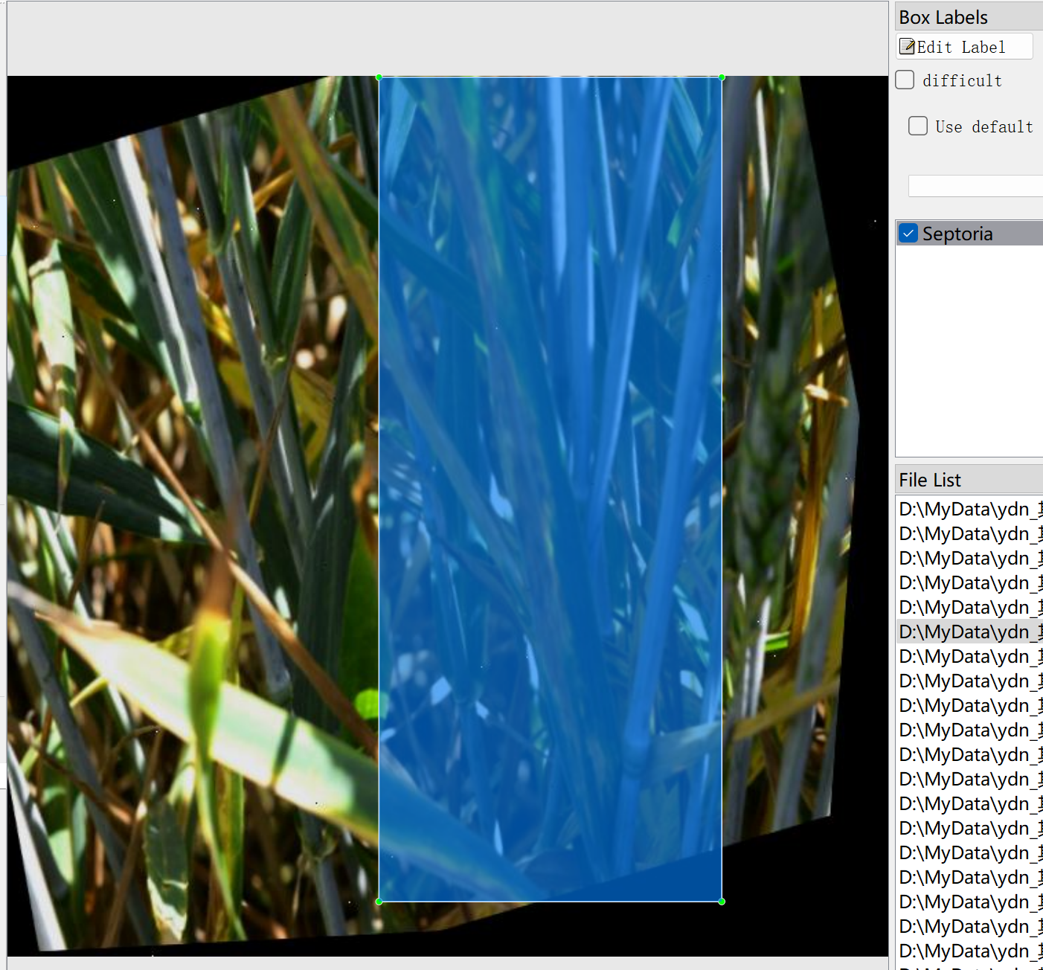The image size is (1043, 970).
Task: Click the bottom-left green box vertex
Action: coord(379,902)
